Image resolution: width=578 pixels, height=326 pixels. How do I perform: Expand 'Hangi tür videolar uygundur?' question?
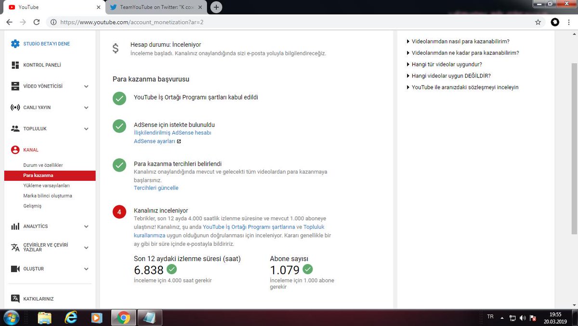(444, 64)
